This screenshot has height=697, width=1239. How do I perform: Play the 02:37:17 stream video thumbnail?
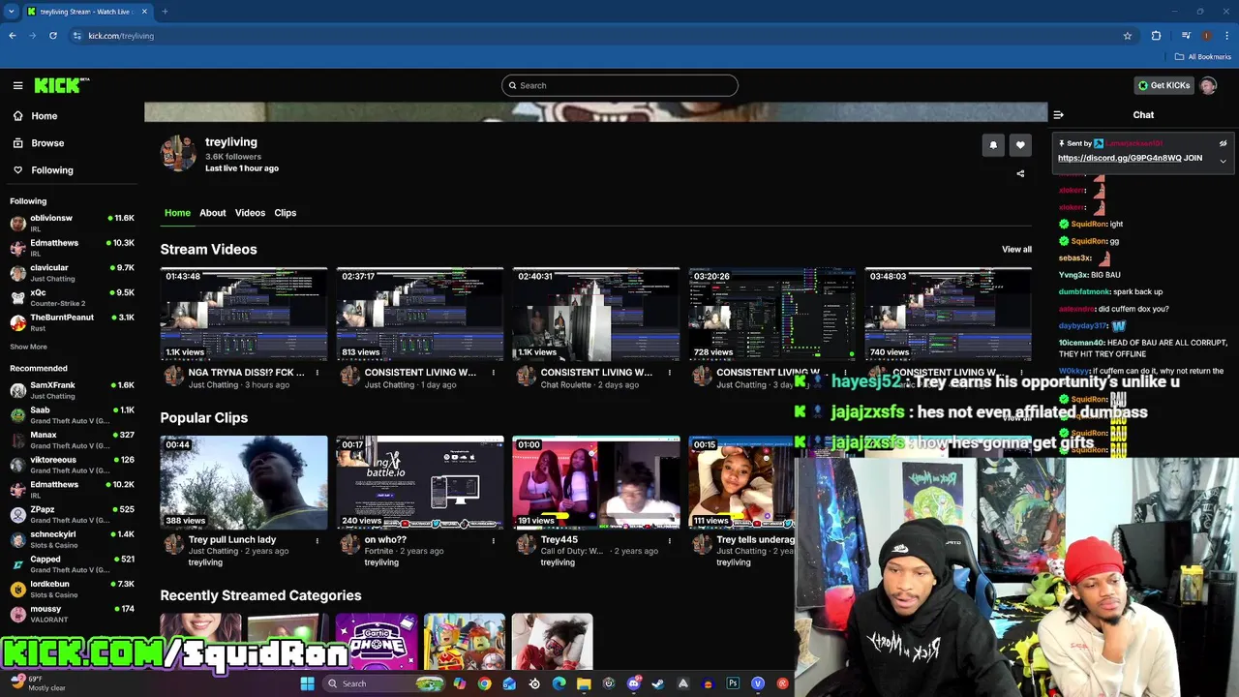(420, 314)
